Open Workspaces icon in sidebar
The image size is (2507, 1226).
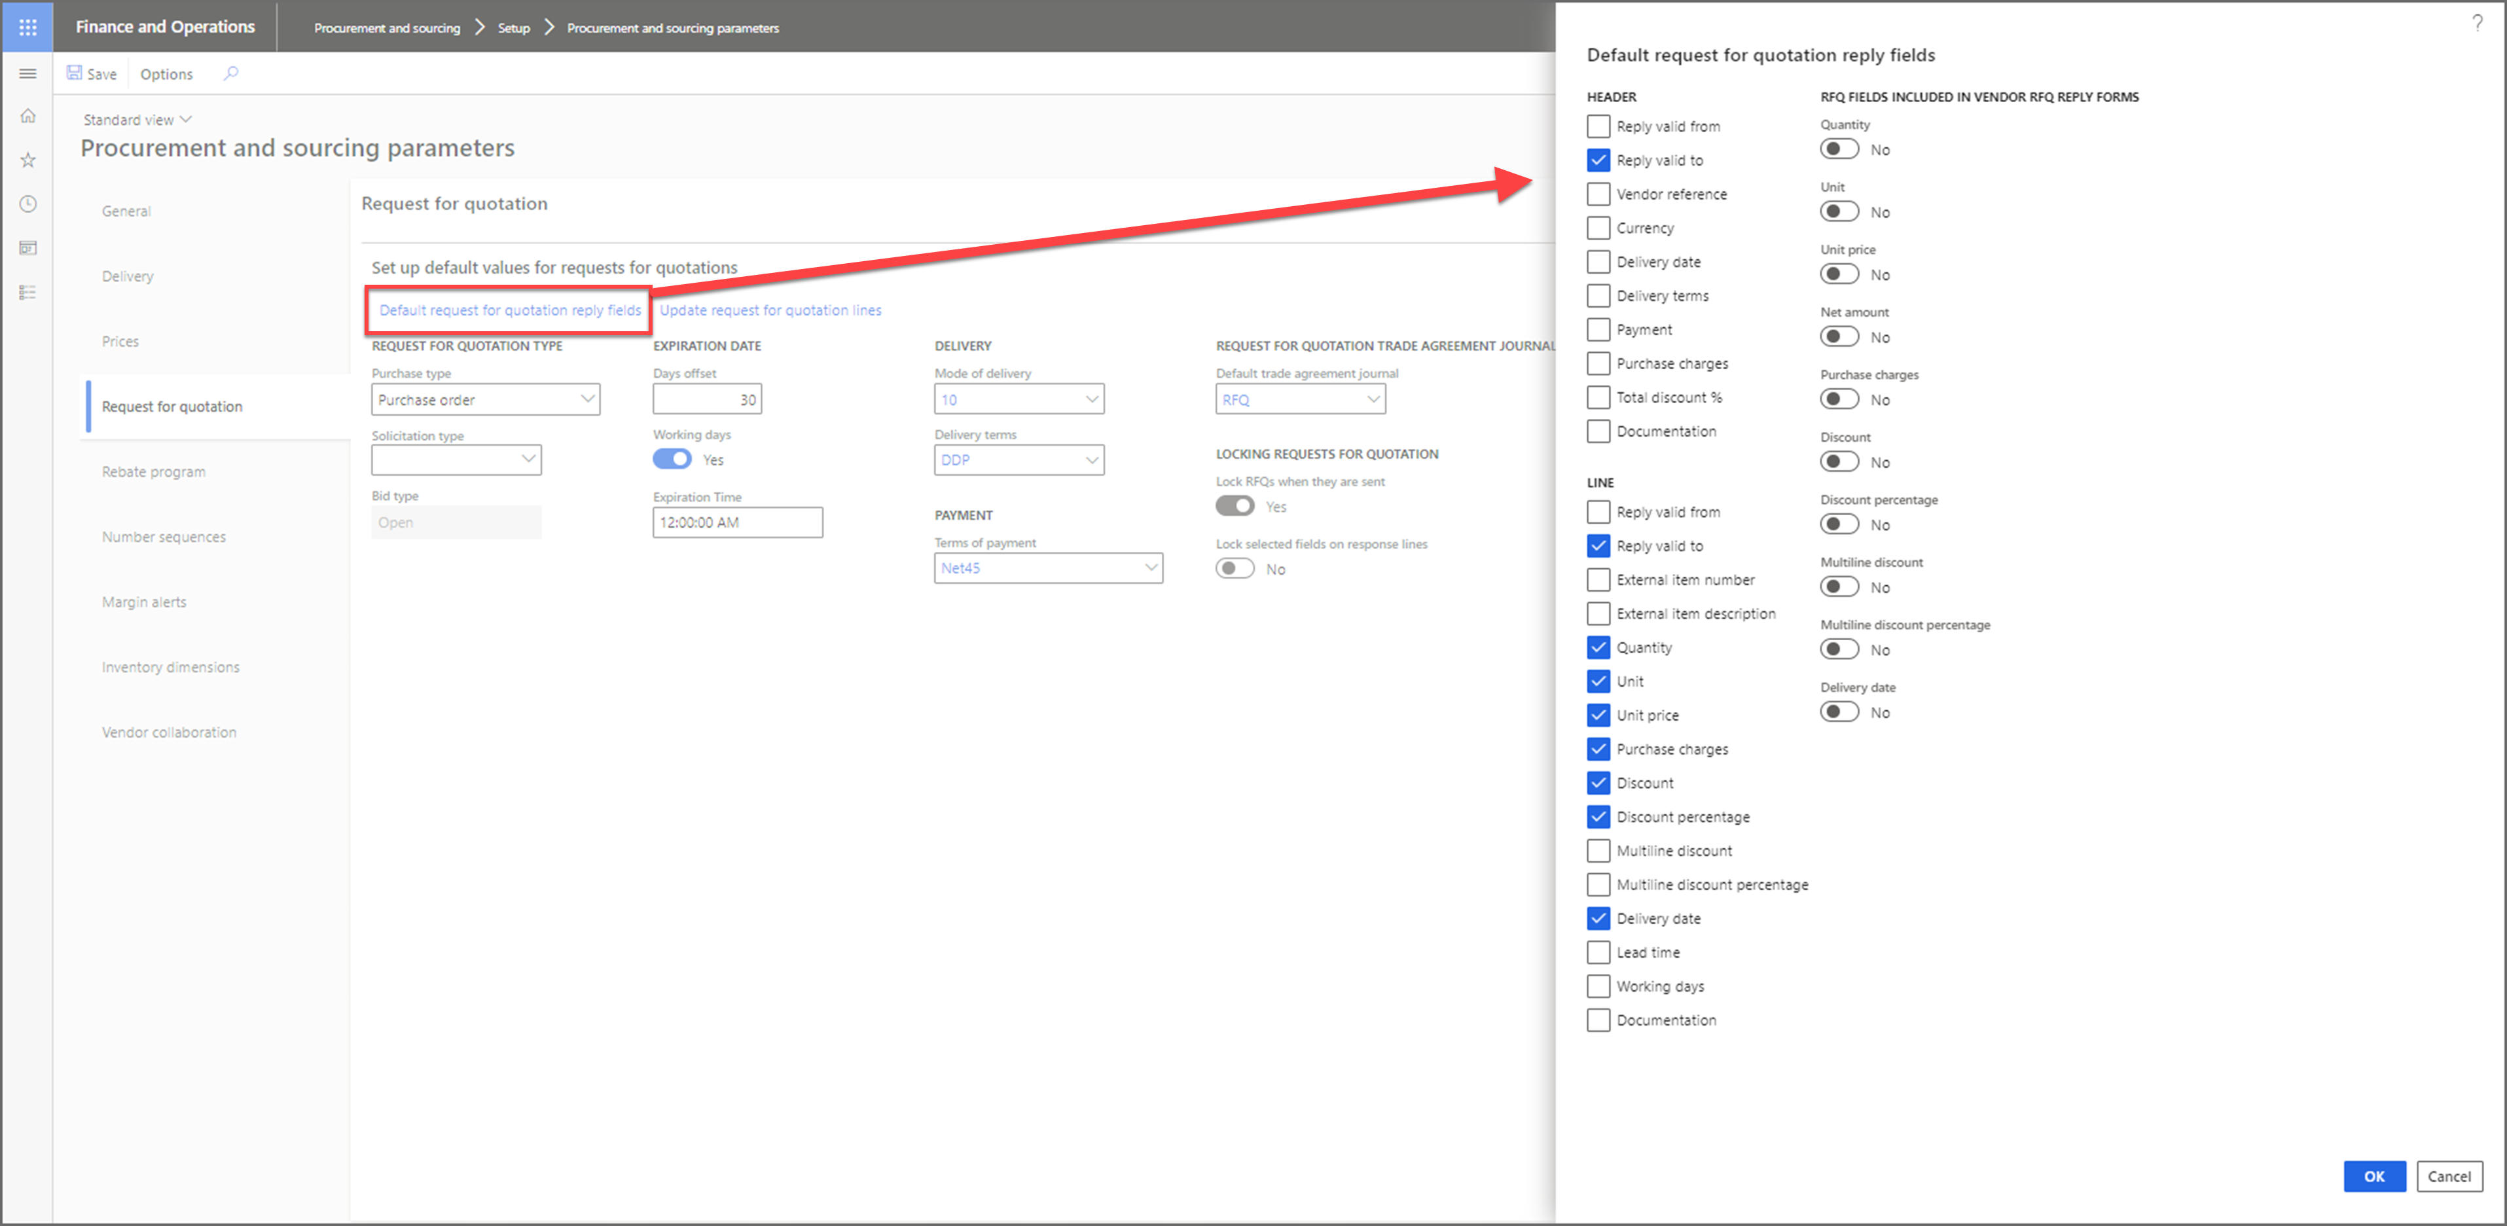28,248
